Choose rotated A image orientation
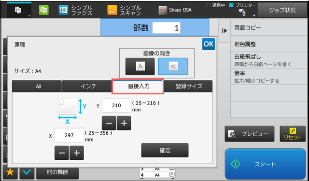Viewport: 309px width, 181px height. coord(173,66)
